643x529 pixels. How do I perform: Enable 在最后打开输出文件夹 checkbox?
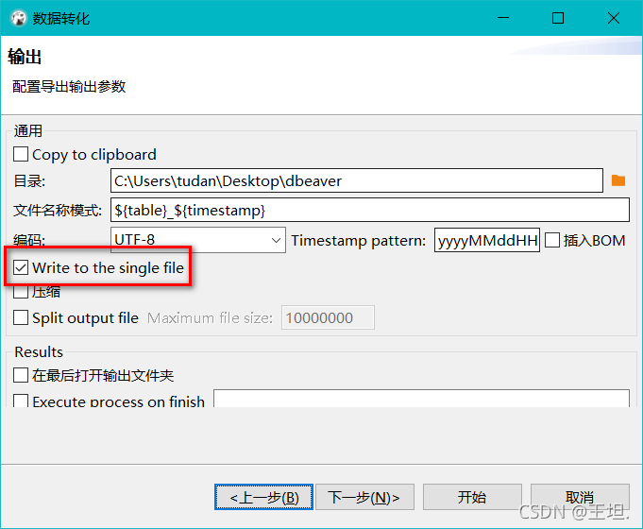(x=21, y=376)
